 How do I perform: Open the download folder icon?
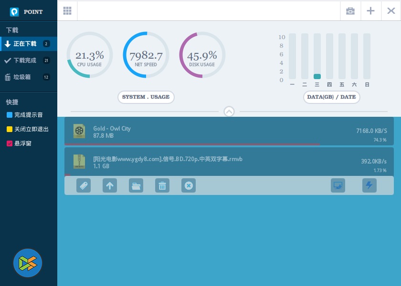[x=136, y=185]
